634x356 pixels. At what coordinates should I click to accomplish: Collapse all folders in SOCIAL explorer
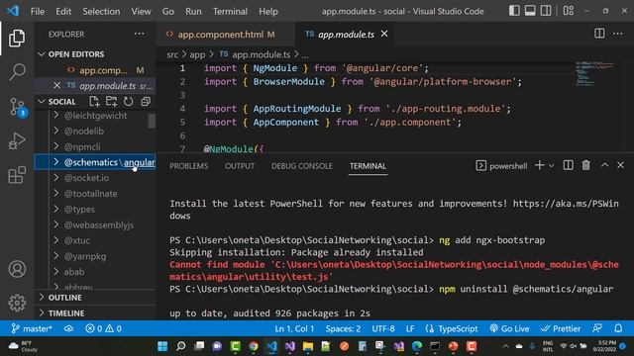click(x=146, y=101)
